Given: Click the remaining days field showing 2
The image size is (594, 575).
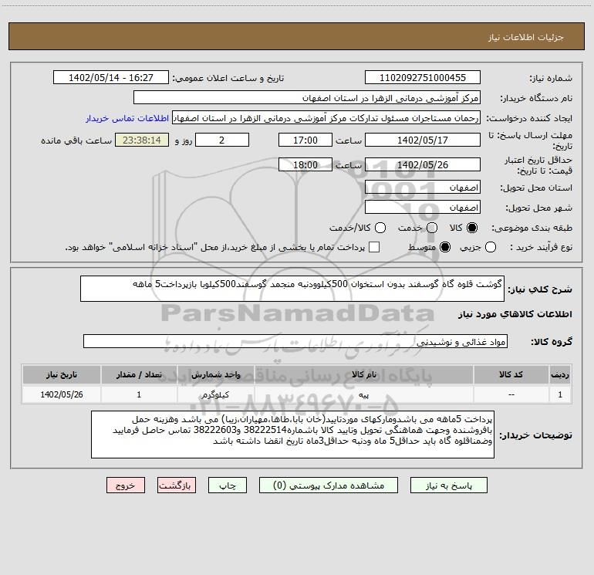Looking at the screenshot, I should (222, 140).
